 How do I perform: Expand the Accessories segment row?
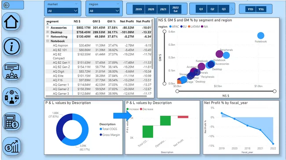48,28
